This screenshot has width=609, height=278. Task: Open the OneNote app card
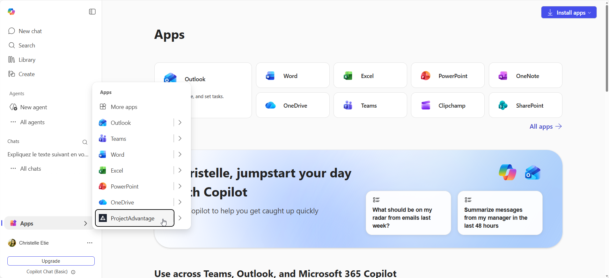click(x=525, y=75)
